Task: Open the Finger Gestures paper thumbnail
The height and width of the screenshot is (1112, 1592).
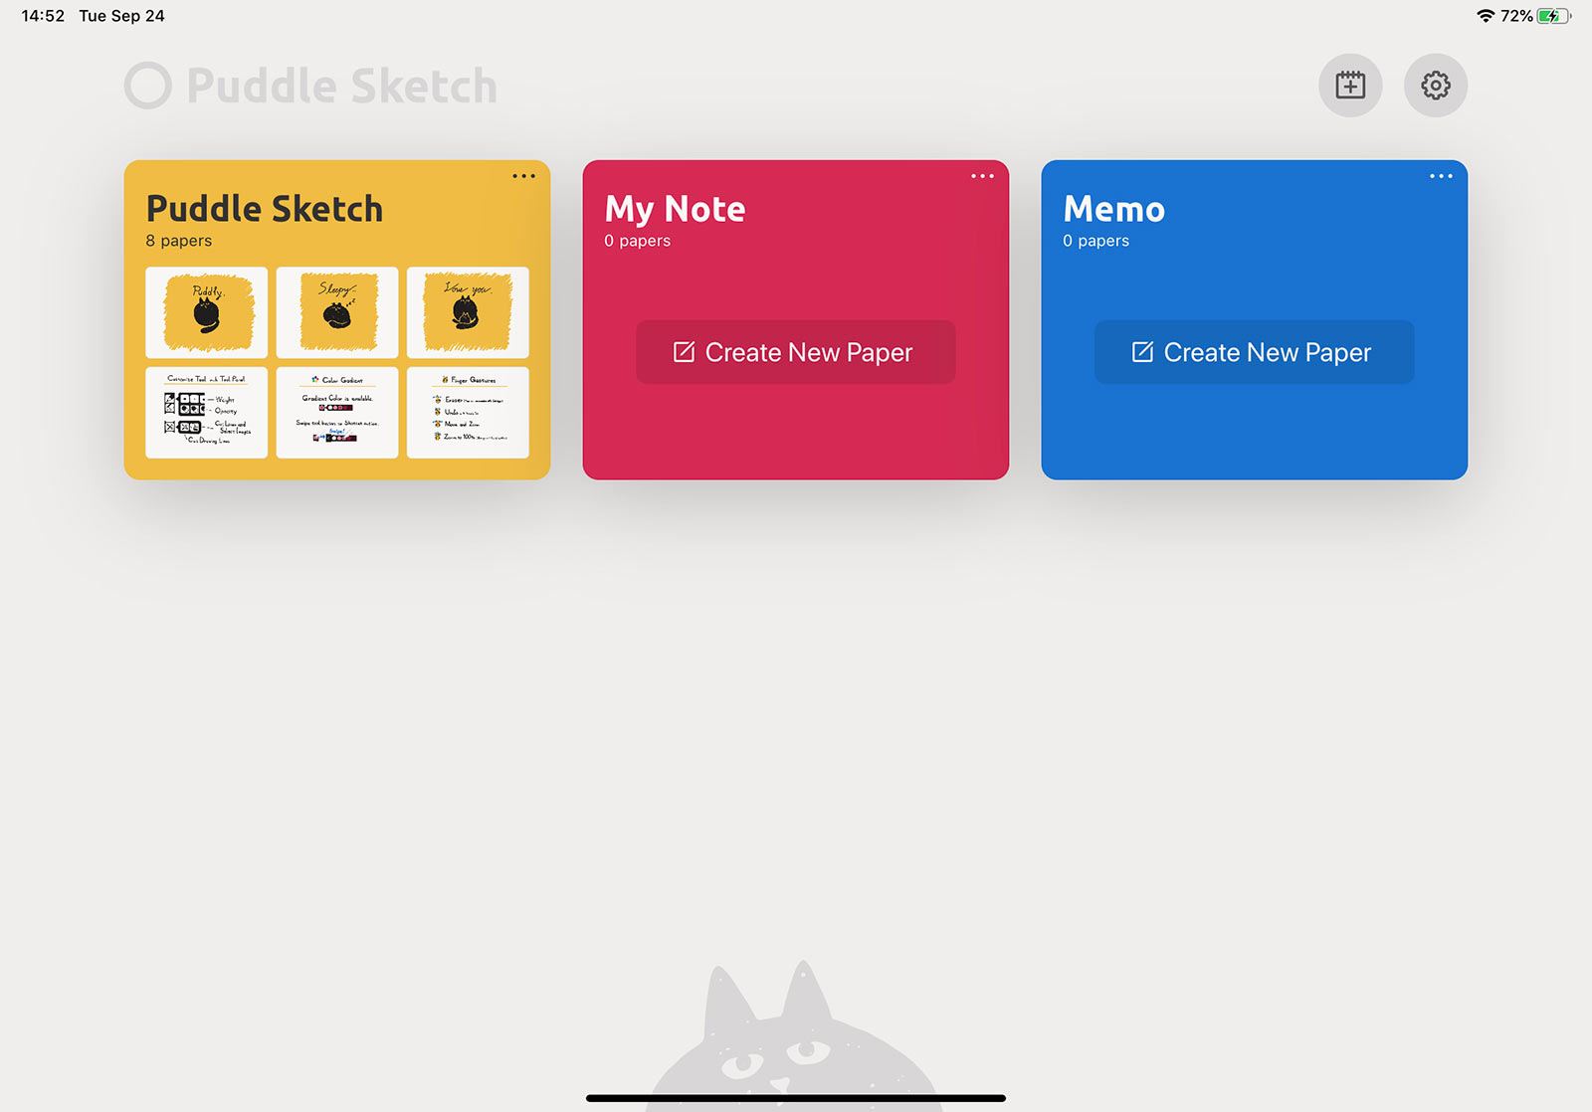Action: (468, 413)
